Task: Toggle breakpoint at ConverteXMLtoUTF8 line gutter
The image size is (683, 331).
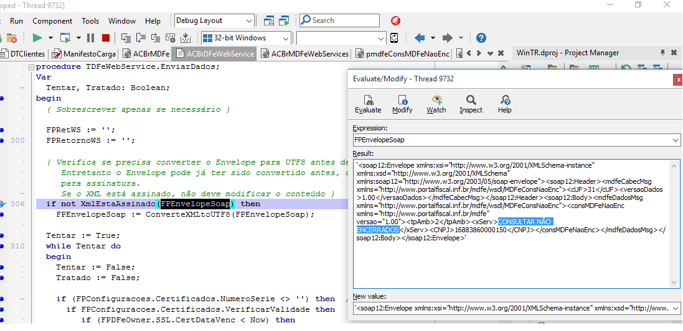Action: pos(2,215)
